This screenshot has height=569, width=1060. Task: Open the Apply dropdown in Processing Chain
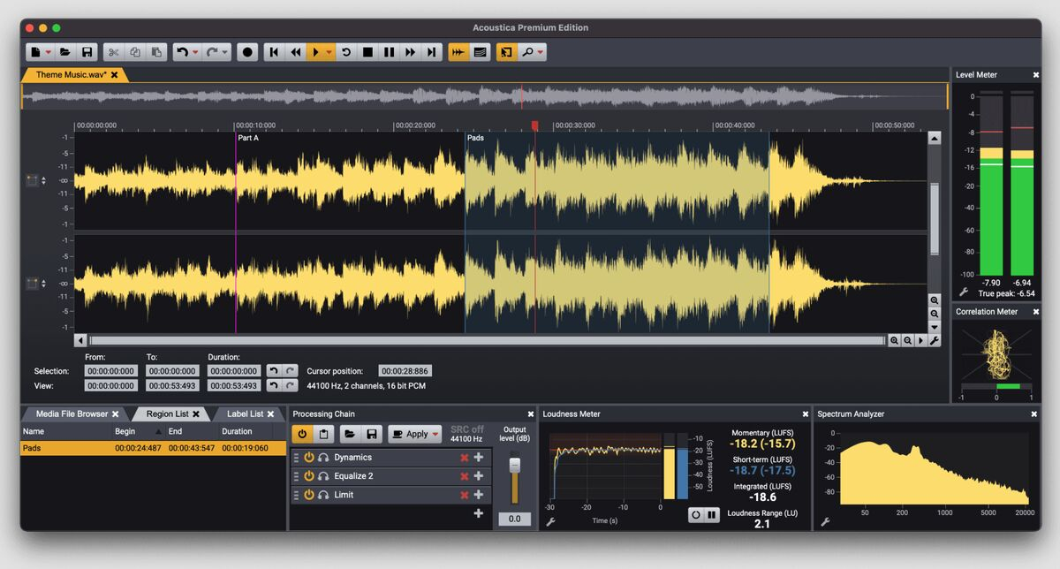pos(435,435)
